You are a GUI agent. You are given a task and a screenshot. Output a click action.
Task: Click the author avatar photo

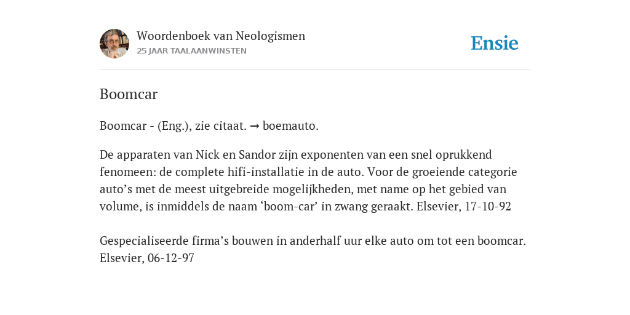(114, 44)
